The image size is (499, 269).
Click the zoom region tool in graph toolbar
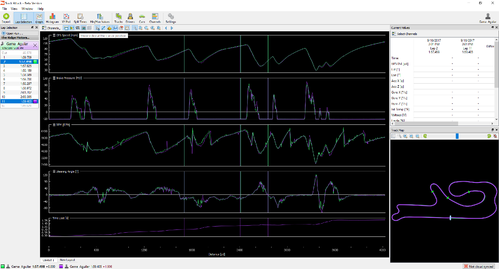(135, 28)
